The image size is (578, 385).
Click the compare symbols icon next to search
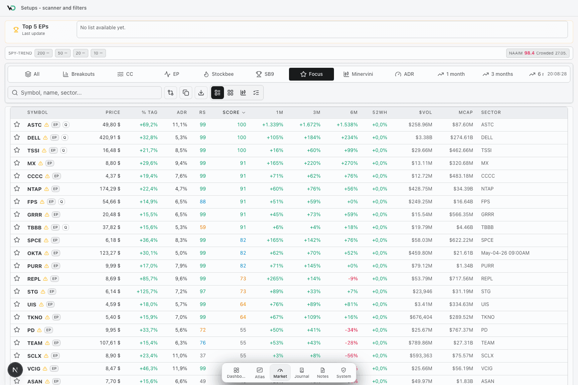tap(171, 93)
